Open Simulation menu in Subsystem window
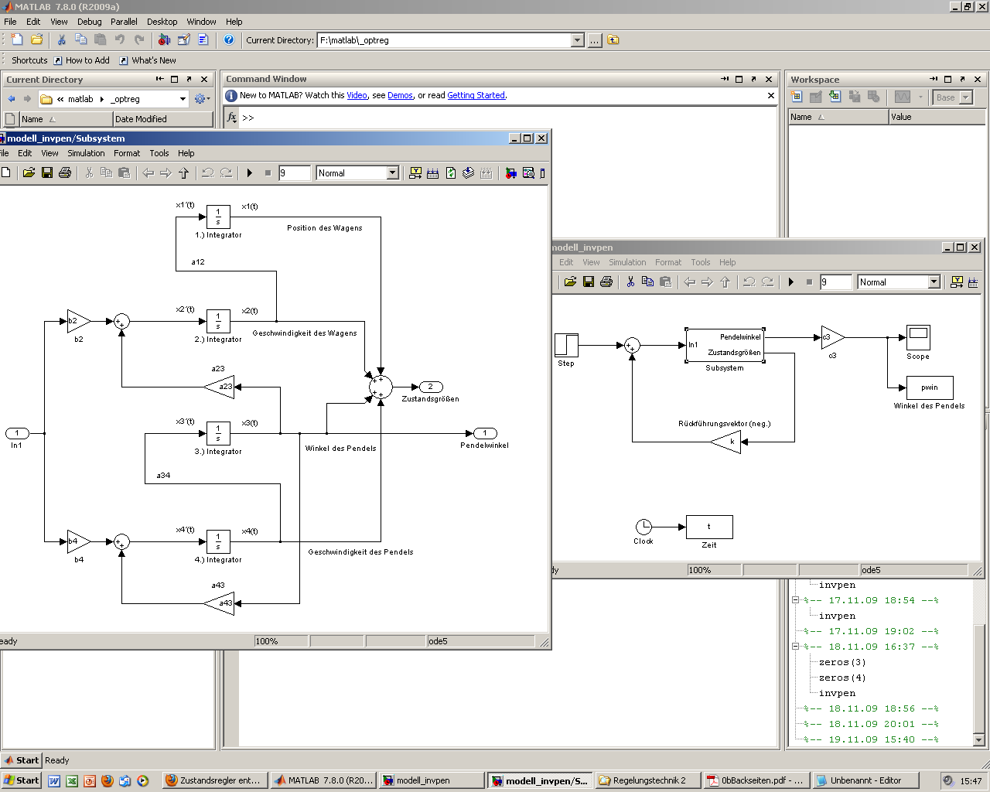The height and width of the screenshot is (792, 990). (86, 153)
